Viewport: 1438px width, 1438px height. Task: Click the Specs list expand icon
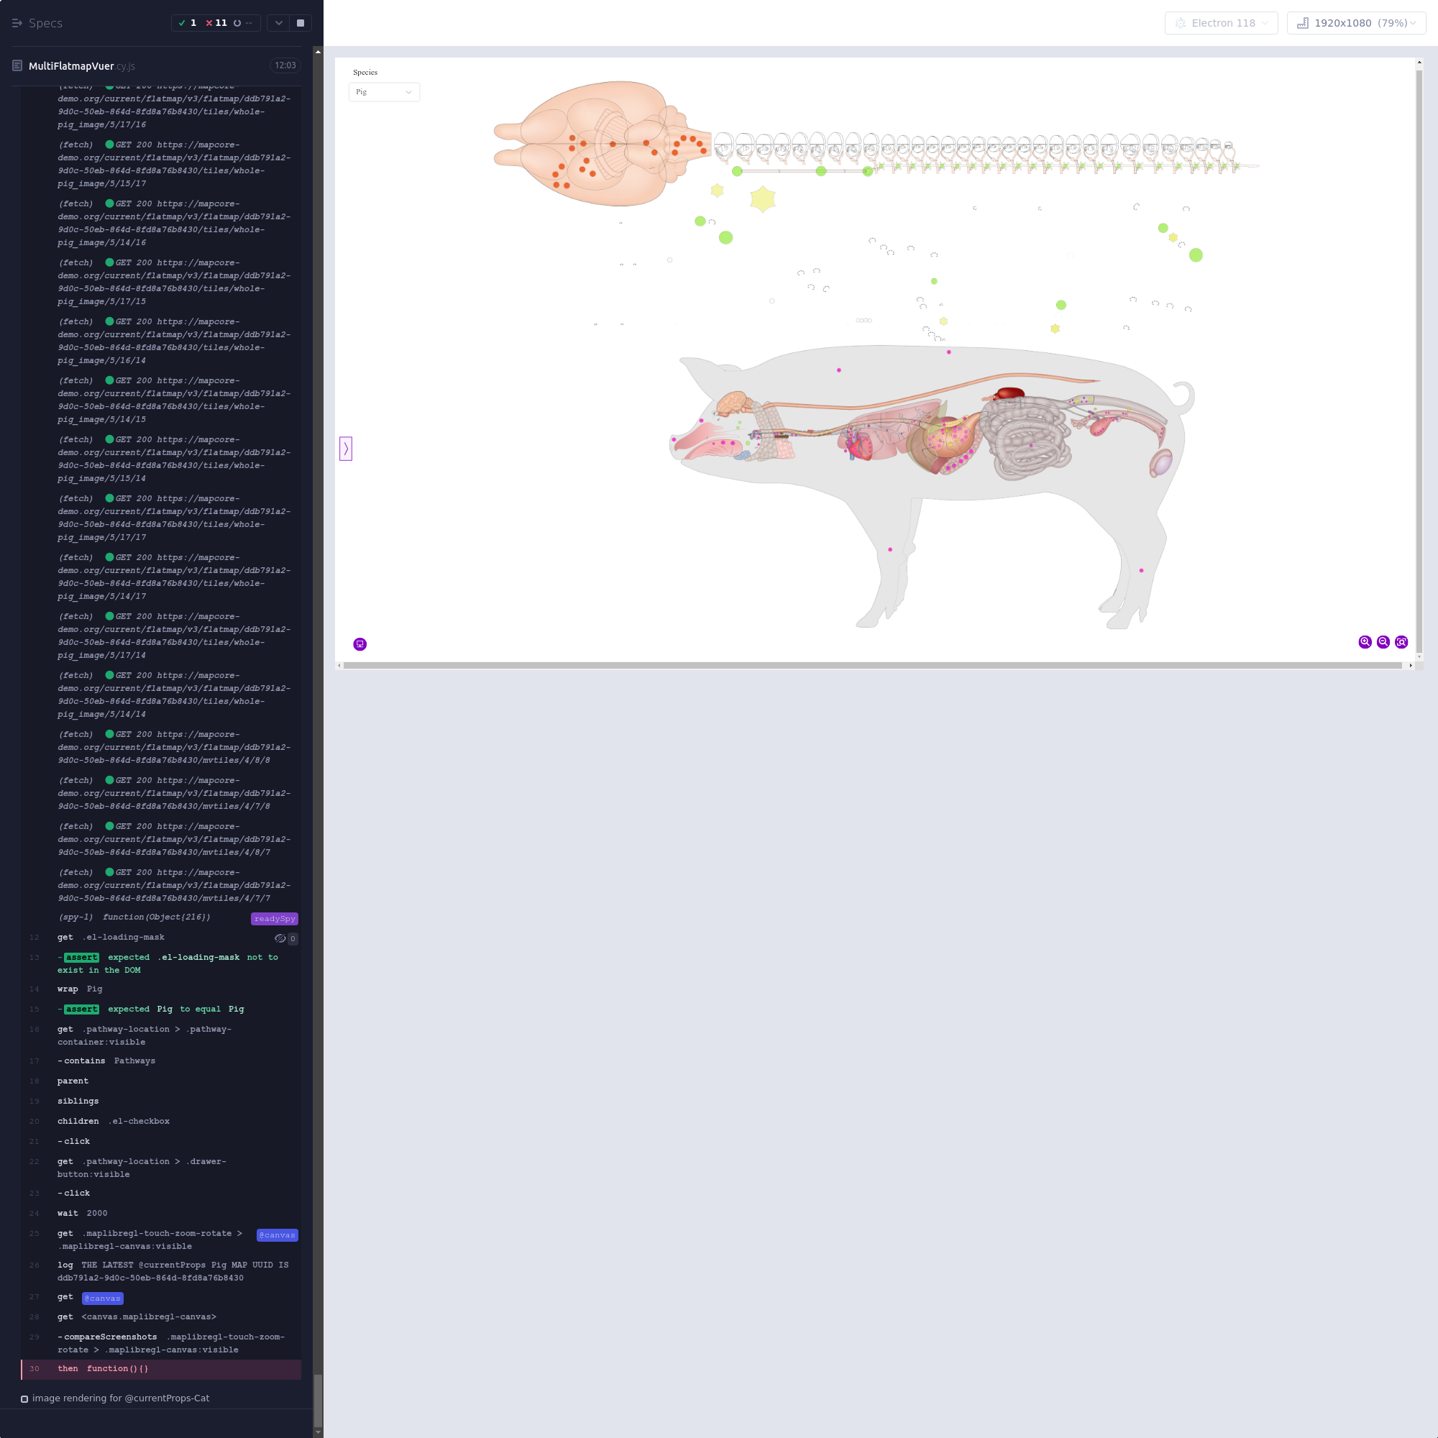[17, 23]
